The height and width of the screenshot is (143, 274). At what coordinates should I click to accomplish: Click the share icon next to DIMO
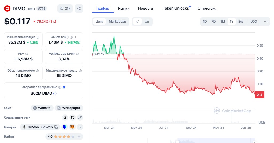pos(79,9)
